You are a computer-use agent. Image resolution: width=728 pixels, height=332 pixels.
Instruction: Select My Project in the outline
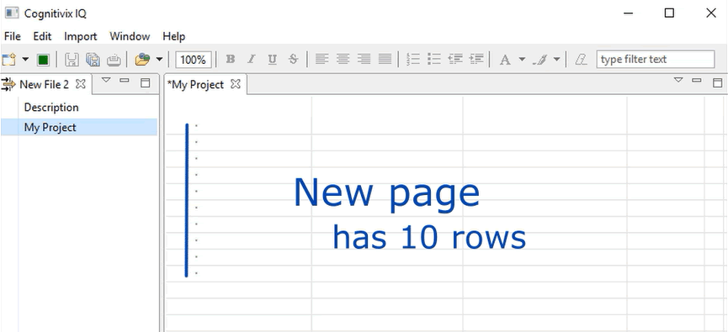coord(79,127)
